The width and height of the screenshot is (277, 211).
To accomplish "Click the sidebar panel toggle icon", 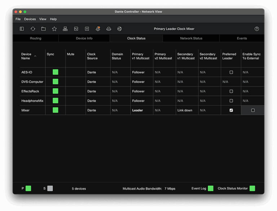I will (22, 29).
